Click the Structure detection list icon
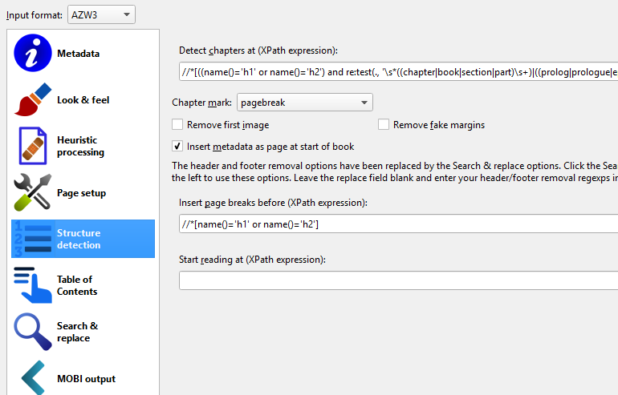 [x=32, y=239]
